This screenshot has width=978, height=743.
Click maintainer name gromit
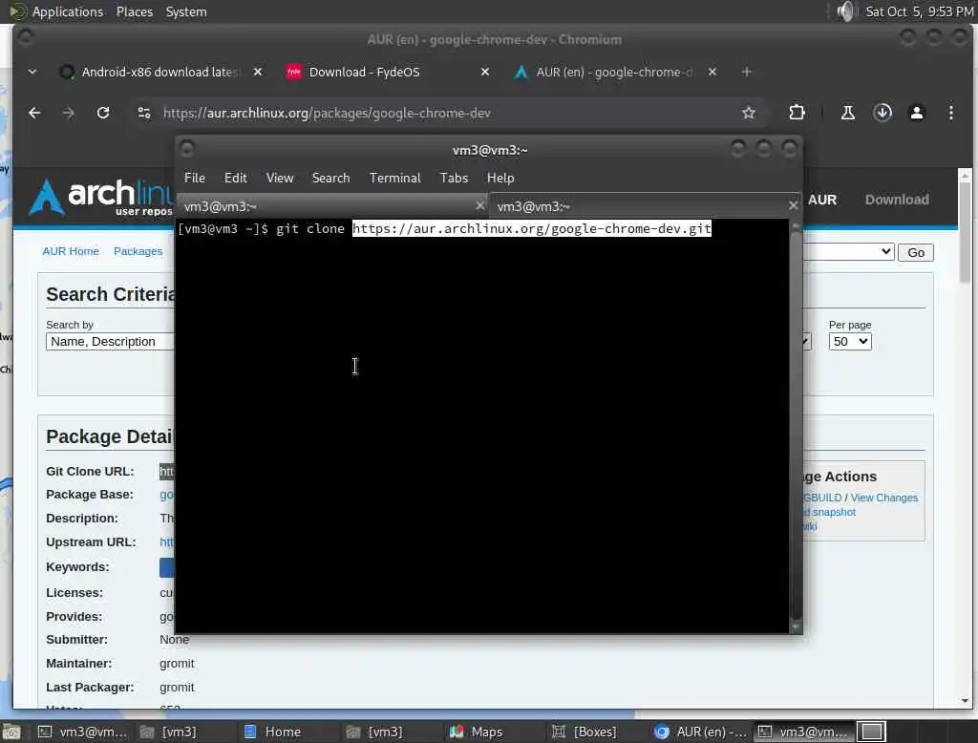177,663
